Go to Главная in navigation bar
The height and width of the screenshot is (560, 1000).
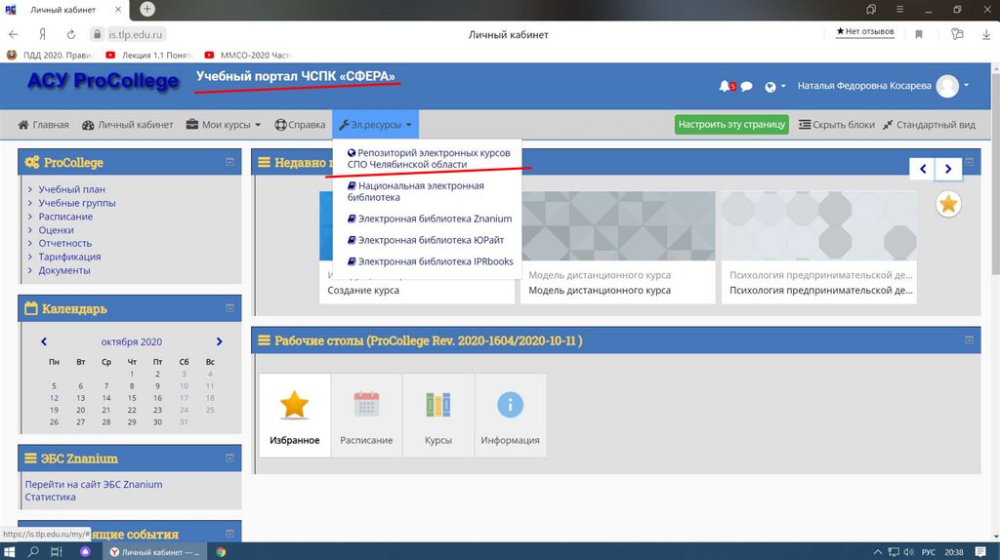click(43, 125)
